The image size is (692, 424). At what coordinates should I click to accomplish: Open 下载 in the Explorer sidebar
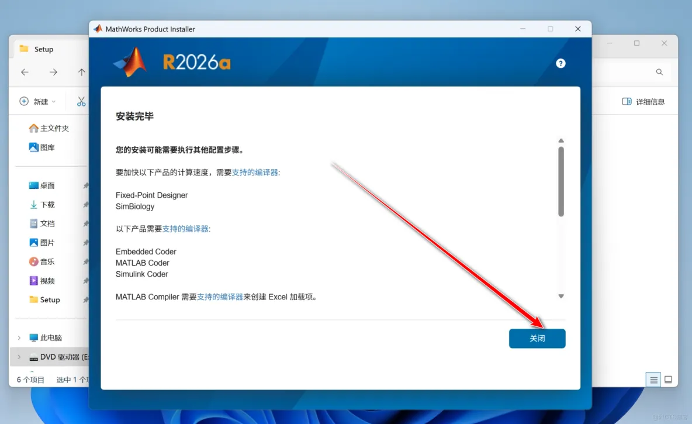point(42,205)
